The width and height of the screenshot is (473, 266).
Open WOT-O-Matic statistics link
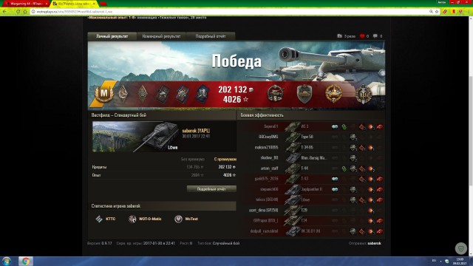[x=150, y=219]
